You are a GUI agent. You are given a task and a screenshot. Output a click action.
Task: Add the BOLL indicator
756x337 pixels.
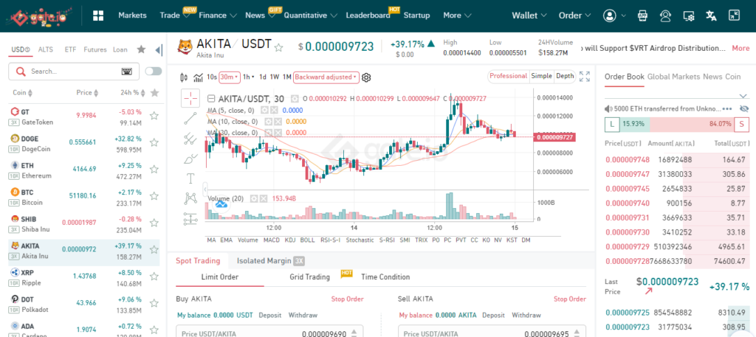(307, 240)
